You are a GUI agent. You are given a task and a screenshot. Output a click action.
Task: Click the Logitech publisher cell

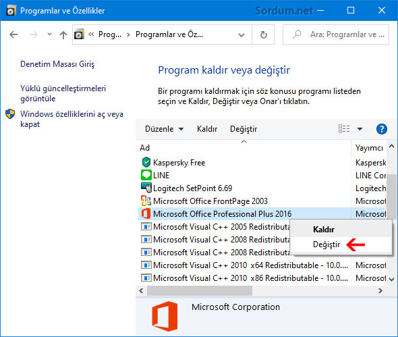coord(370,188)
